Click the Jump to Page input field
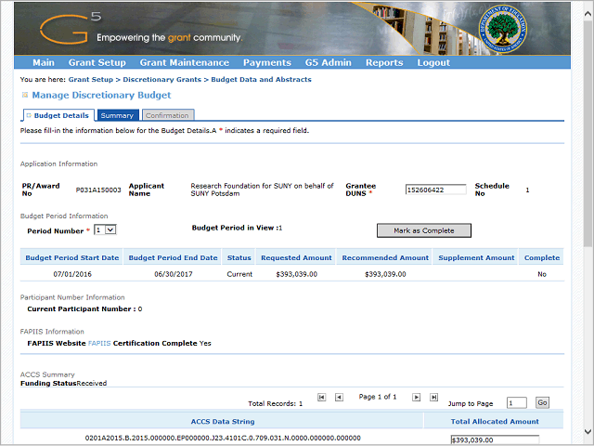 [517, 403]
